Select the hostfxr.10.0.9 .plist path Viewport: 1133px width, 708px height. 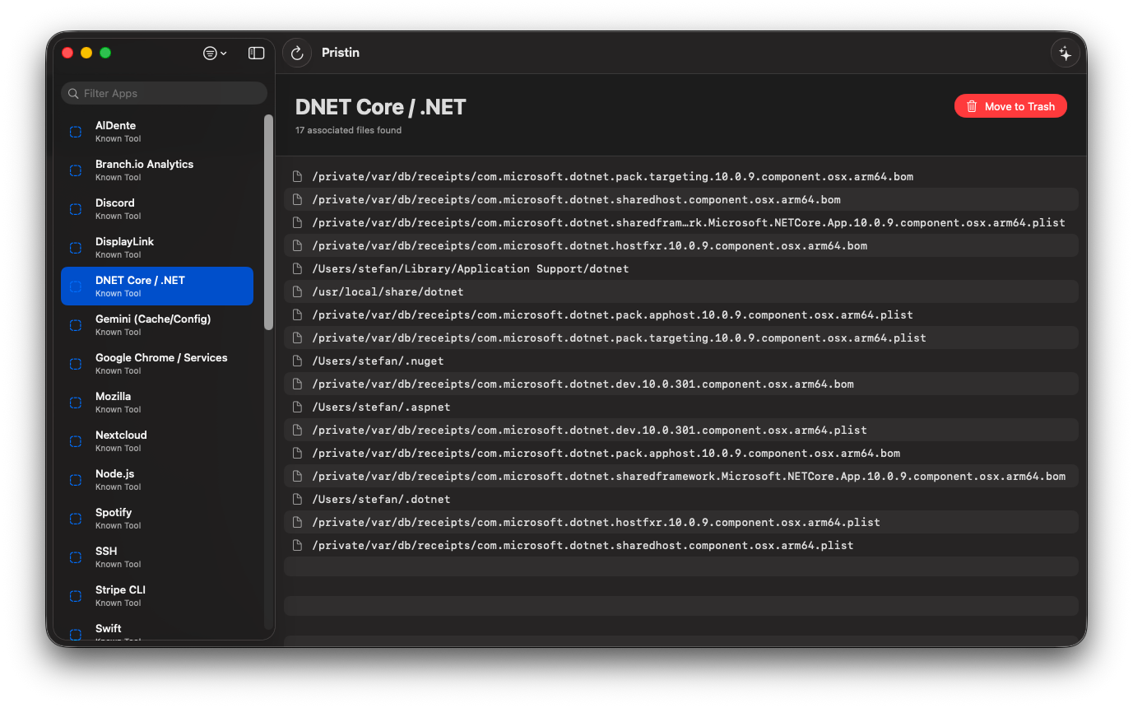[596, 522]
